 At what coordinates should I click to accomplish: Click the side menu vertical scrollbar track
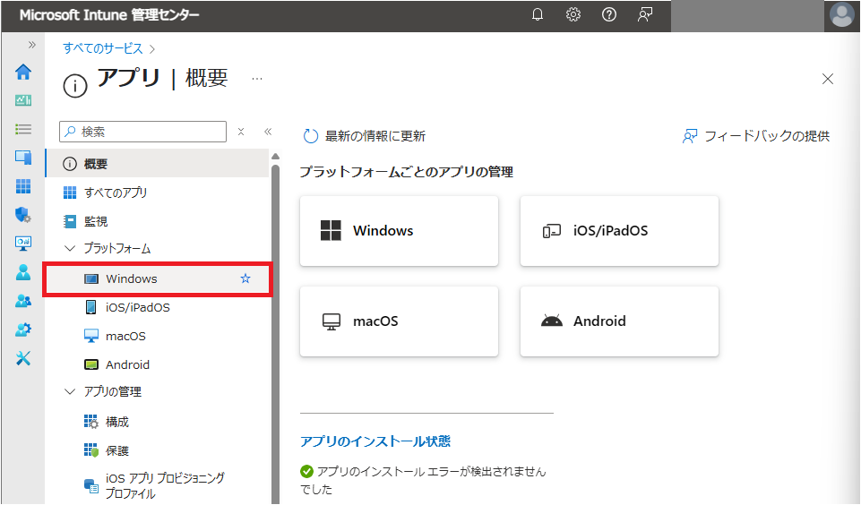pyautogui.click(x=275, y=335)
